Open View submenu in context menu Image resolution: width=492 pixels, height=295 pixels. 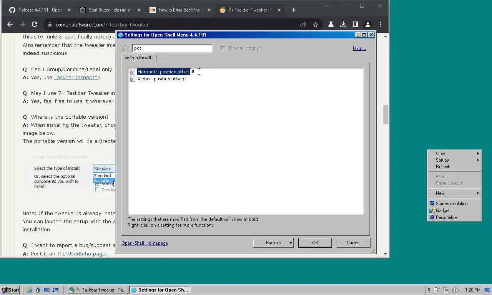(454, 154)
